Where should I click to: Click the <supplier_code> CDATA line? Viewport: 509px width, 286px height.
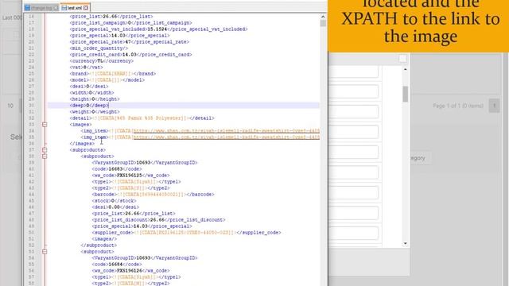pyautogui.click(x=186, y=233)
